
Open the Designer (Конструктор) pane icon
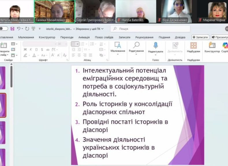click(212, 45)
